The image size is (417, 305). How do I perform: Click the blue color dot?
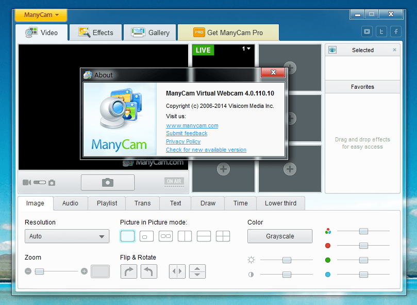click(328, 275)
